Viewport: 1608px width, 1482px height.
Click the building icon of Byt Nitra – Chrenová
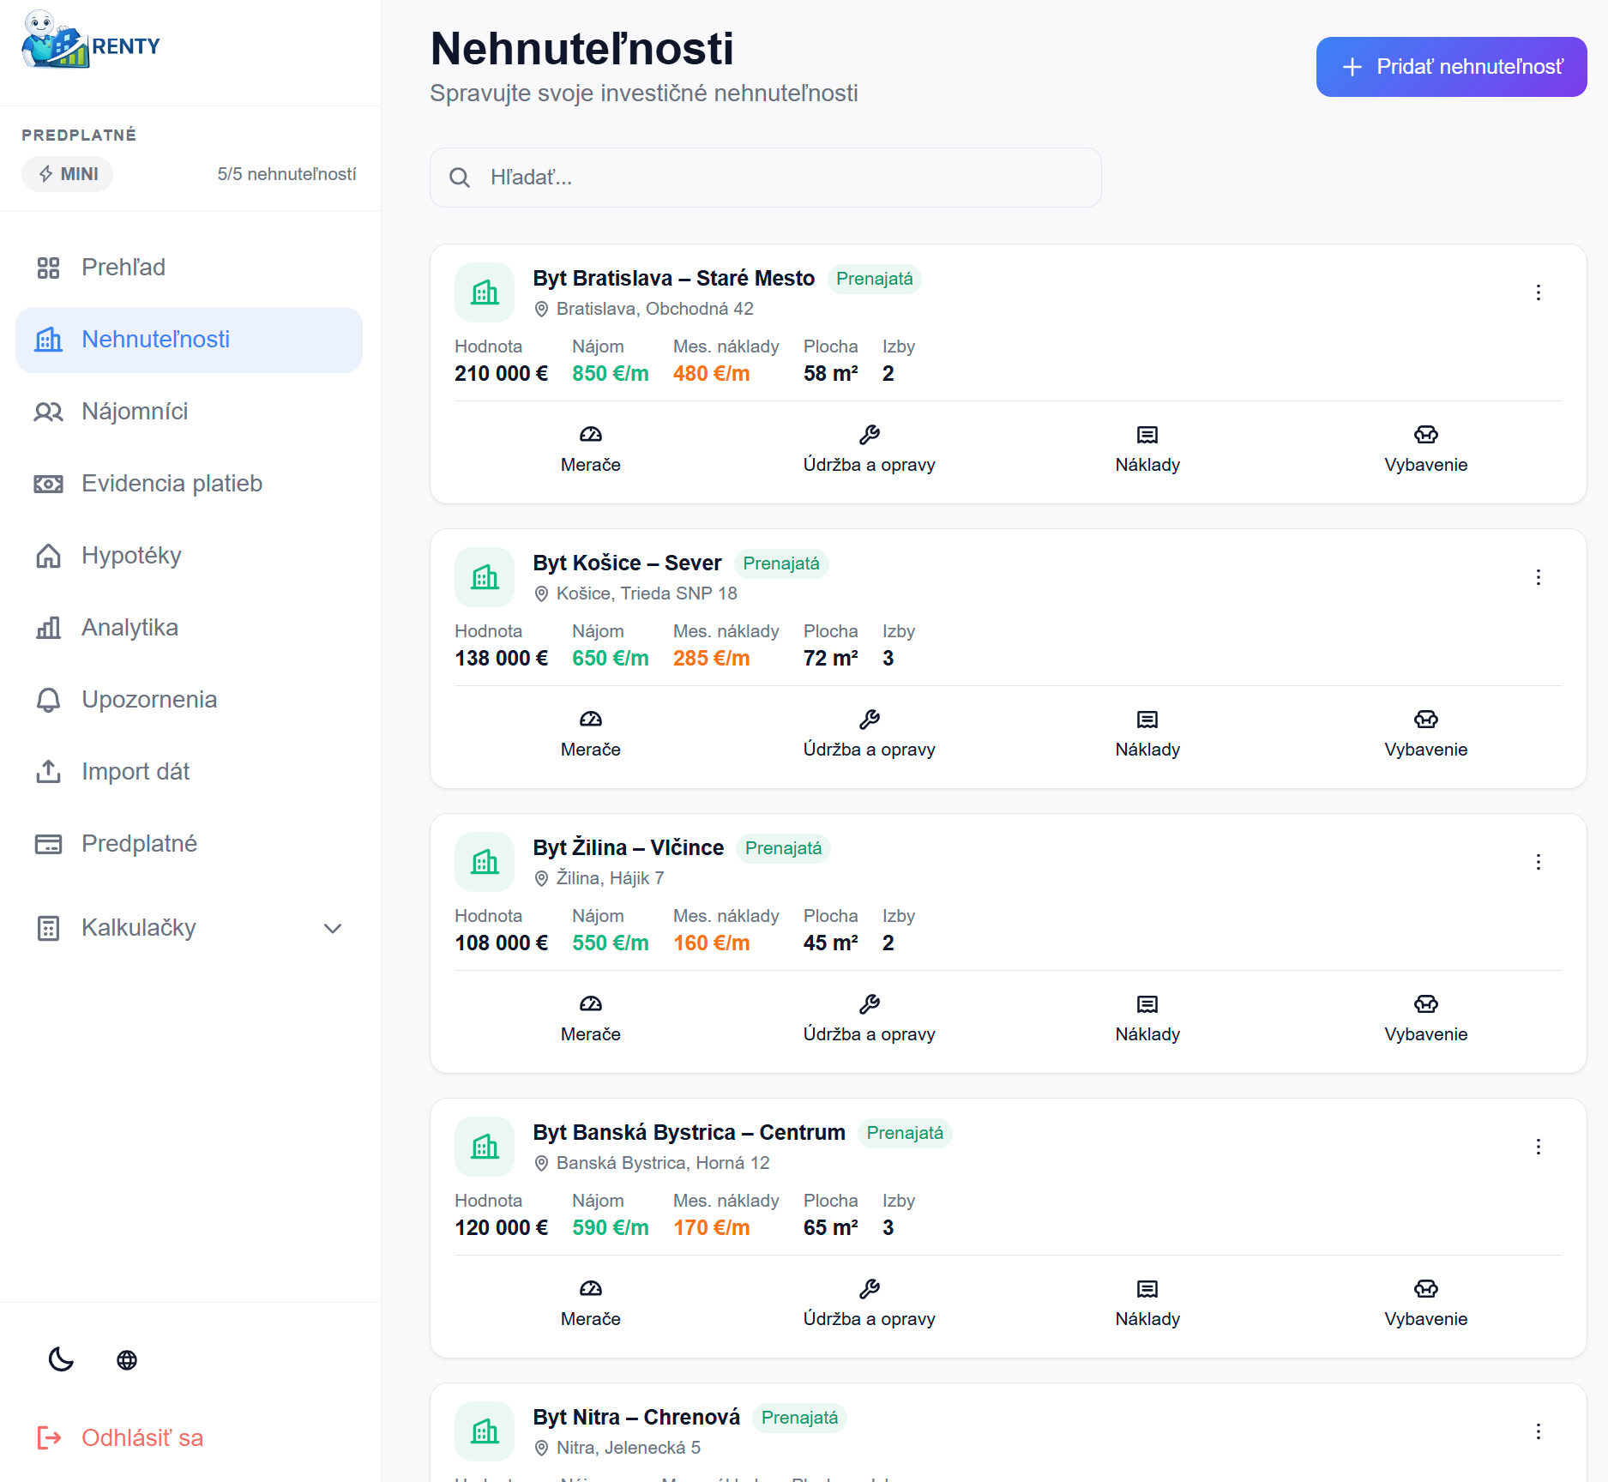485,1431
